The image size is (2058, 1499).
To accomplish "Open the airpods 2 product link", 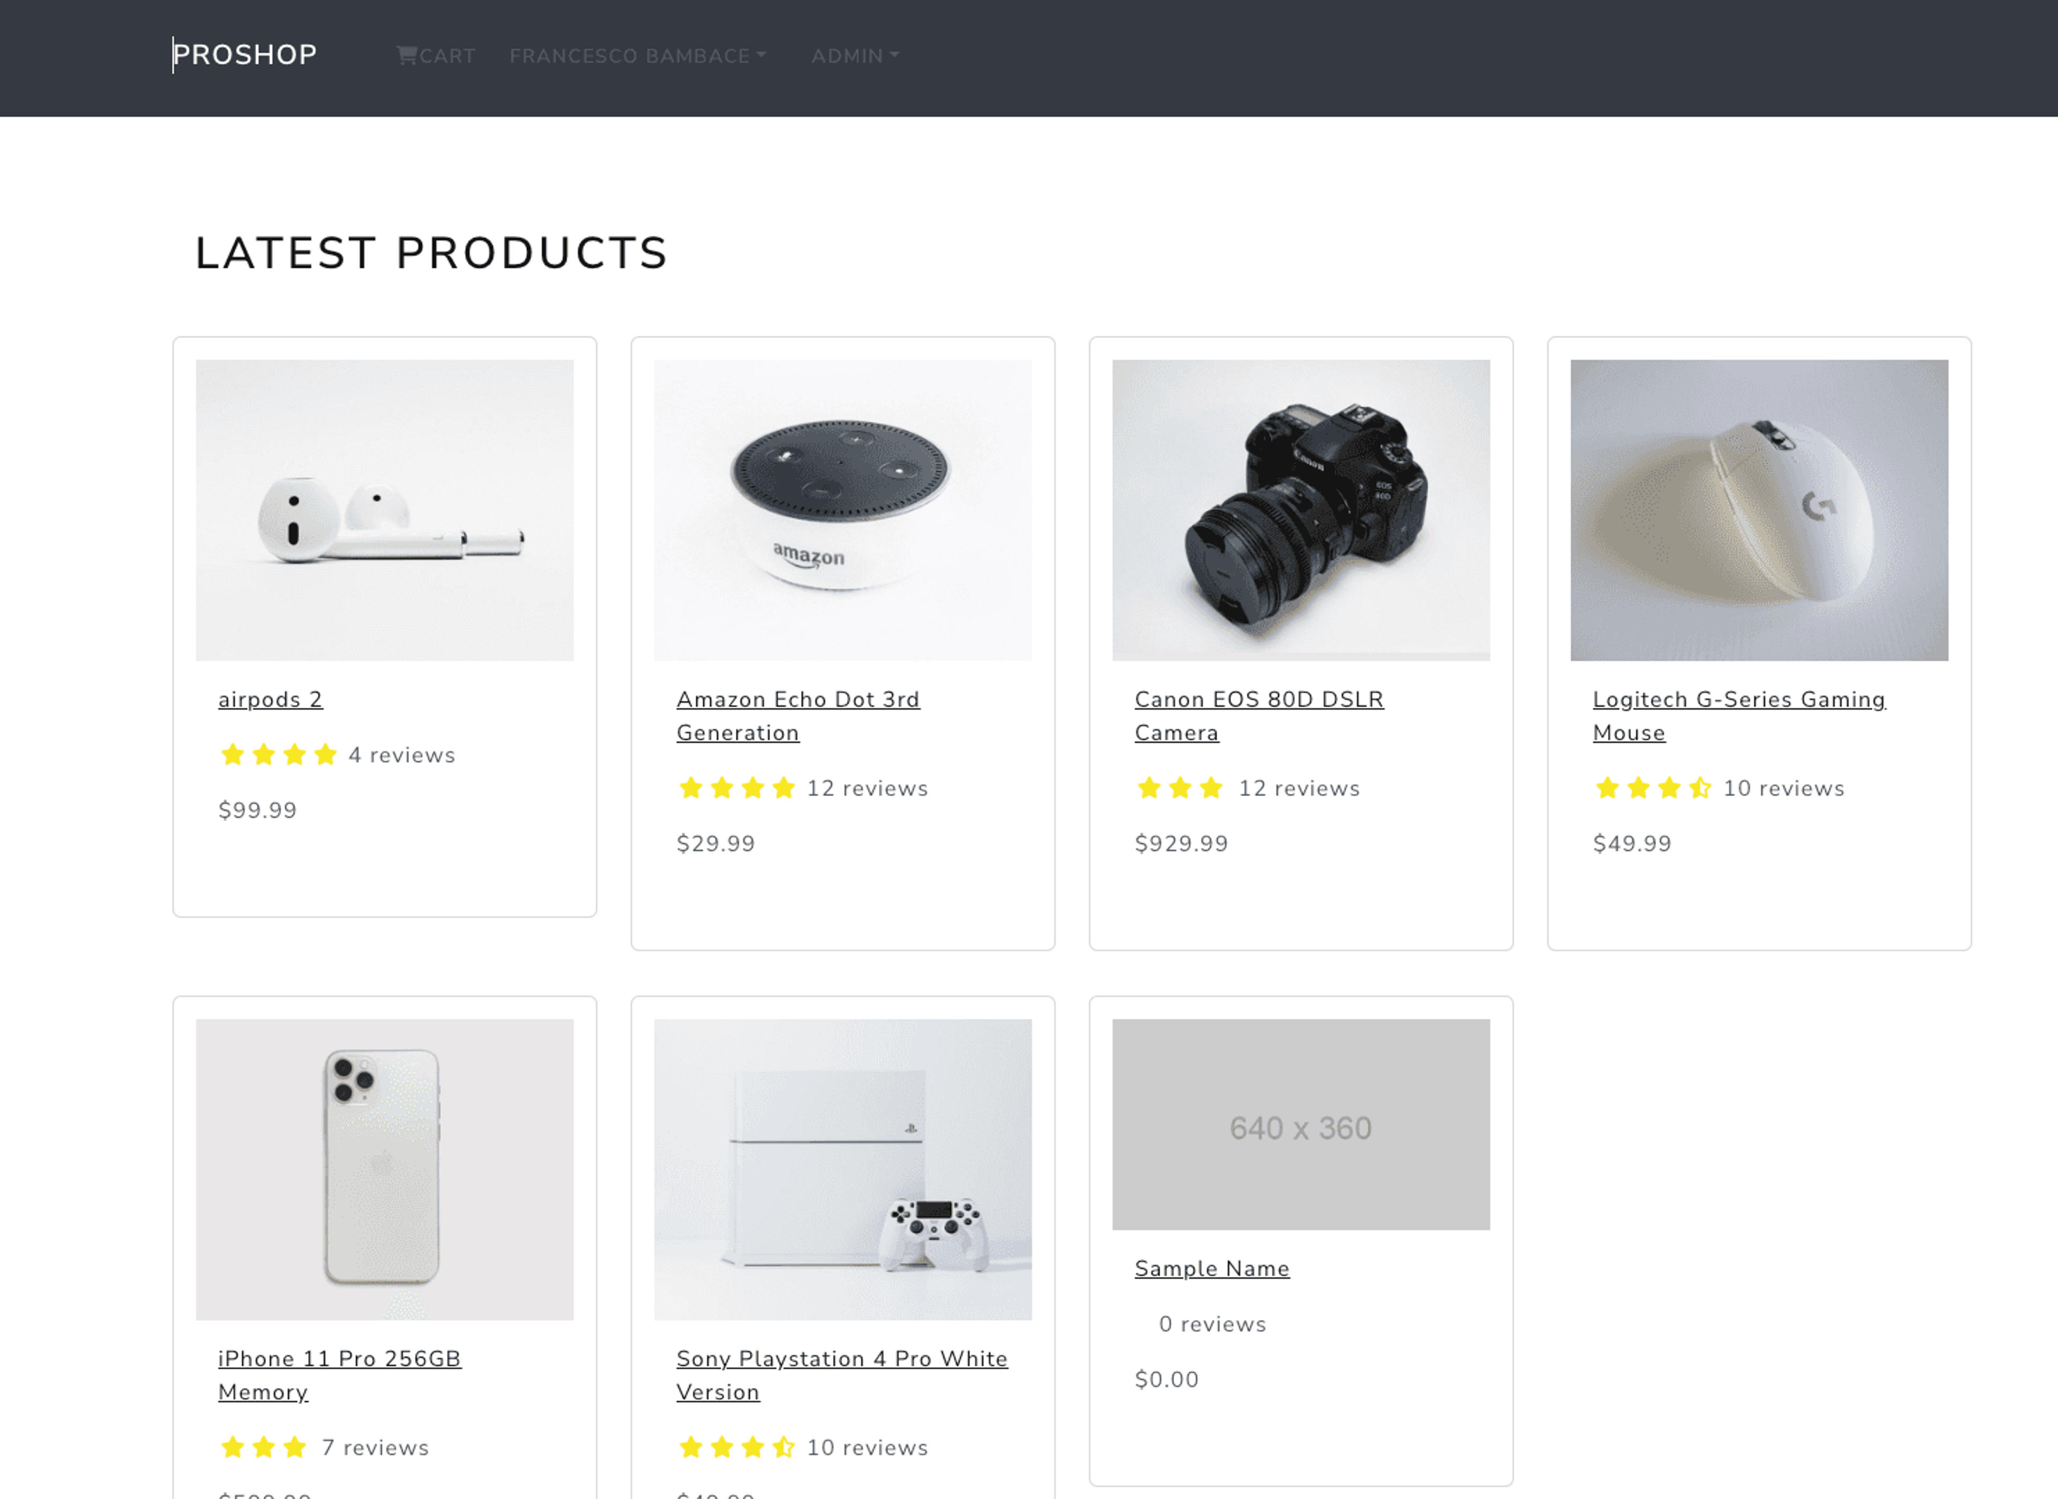I will pyautogui.click(x=271, y=700).
